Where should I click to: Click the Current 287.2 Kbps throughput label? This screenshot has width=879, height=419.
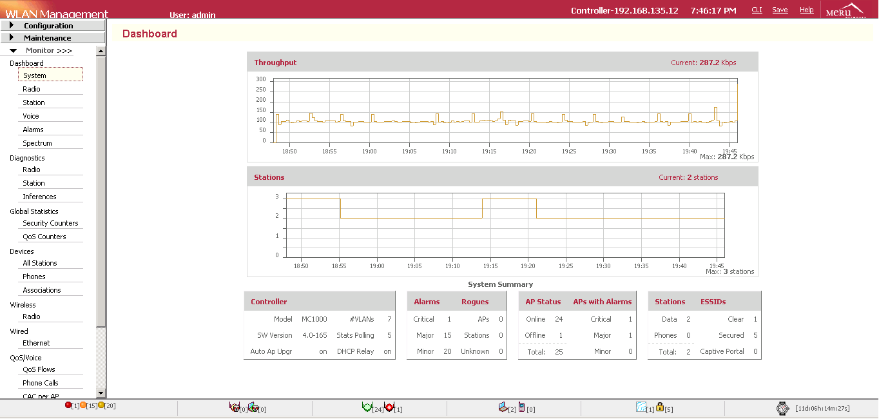[704, 63]
